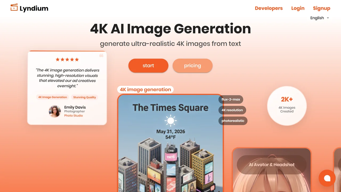Viewport: 341px width, 192px height.
Task: Open the AI Avatar & Headshot card
Action: (x=272, y=170)
